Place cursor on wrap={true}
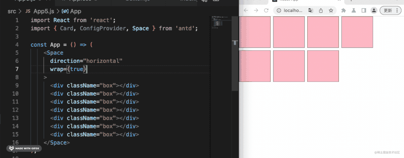 (x=69, y=69)
